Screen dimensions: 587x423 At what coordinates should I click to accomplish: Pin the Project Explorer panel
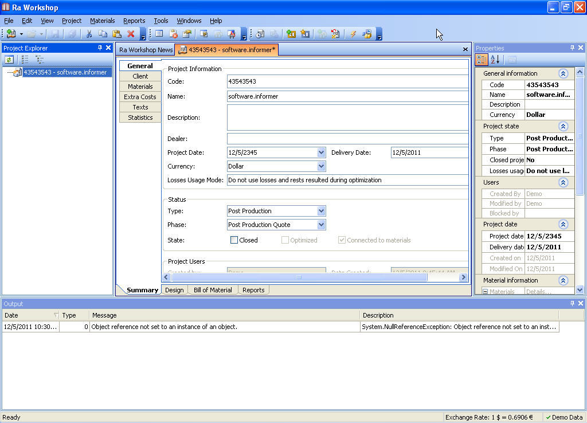click(100, 48)
